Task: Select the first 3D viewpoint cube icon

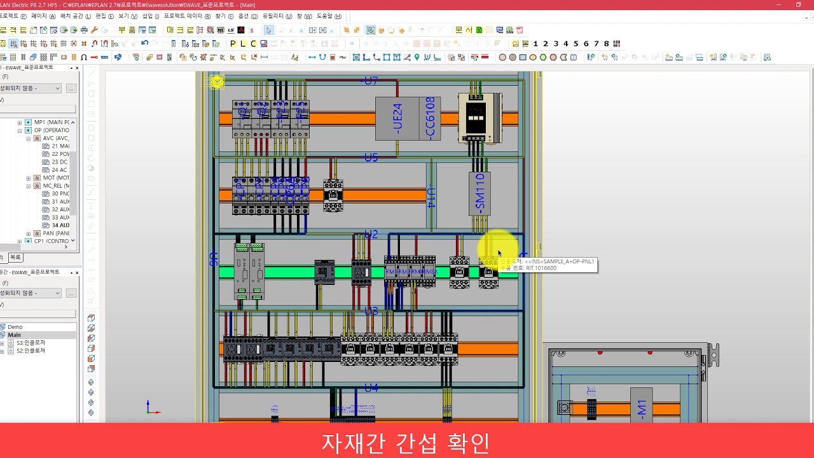Action: (x=91, y=318)
